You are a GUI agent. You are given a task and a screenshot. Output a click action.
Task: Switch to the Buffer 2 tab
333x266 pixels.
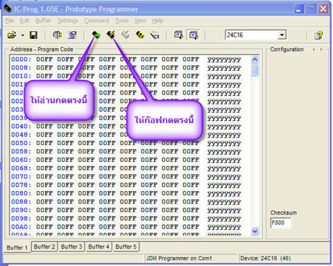pyautogui.click(x=44, y=247)
